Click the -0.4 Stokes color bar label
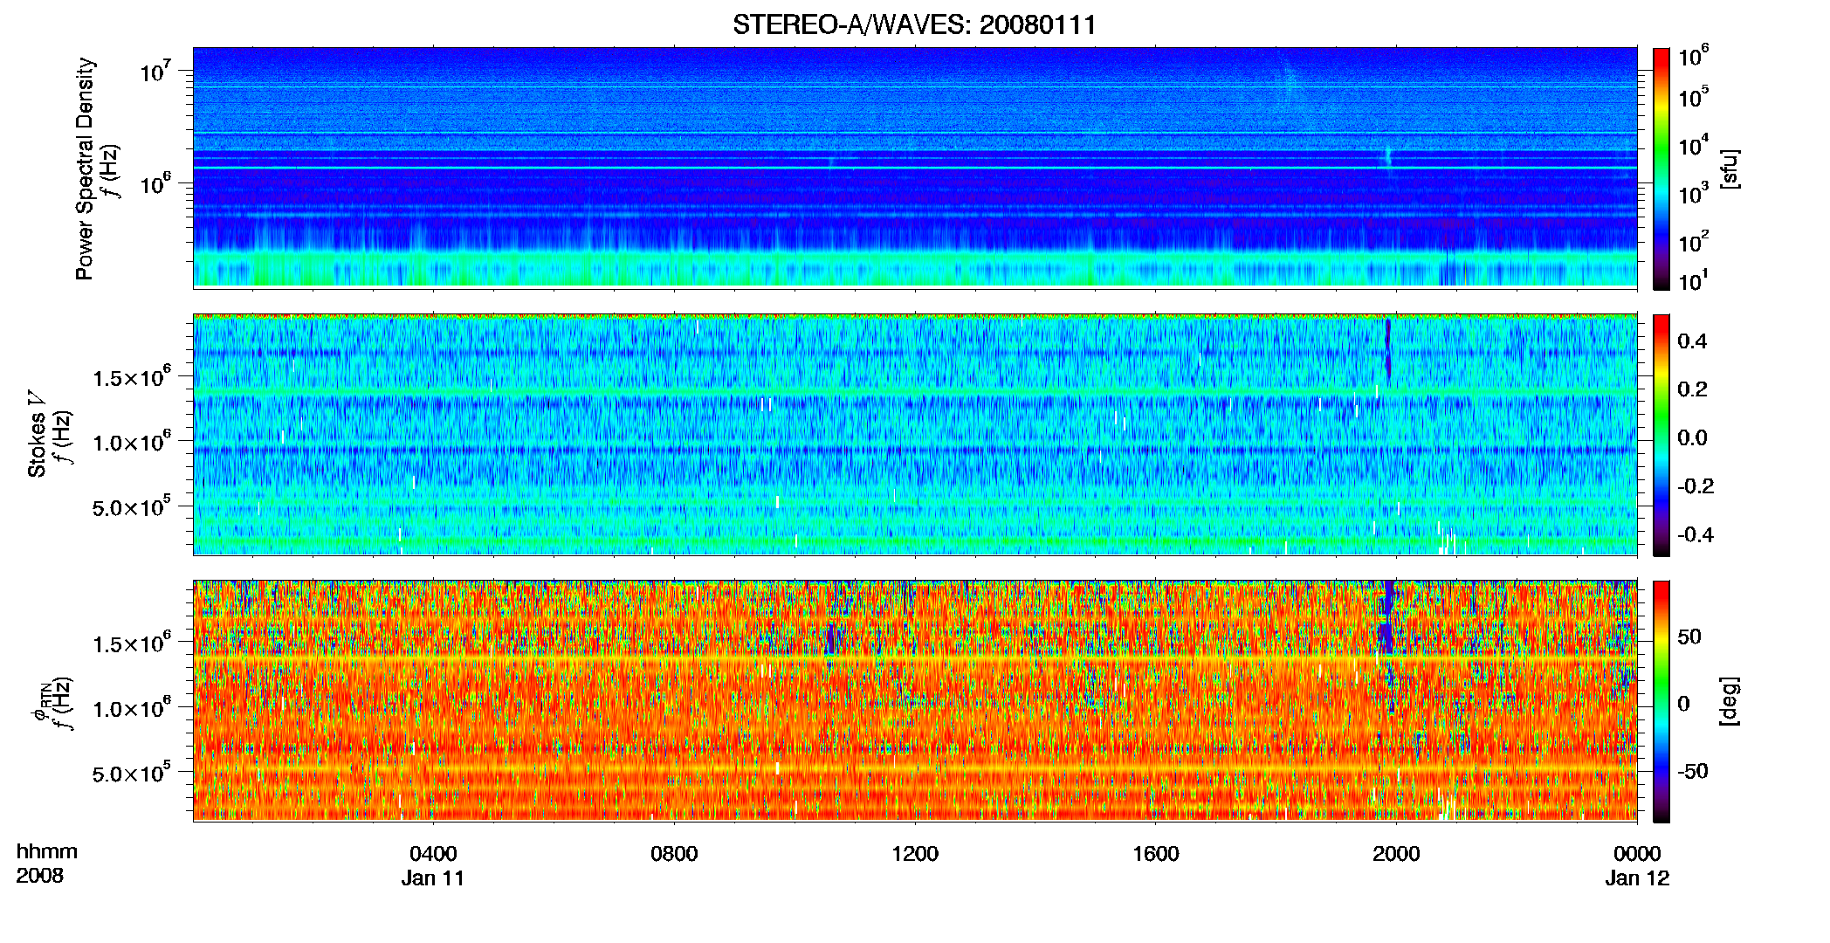Viewport: 1830px width, 943px height. [1696, 534]
